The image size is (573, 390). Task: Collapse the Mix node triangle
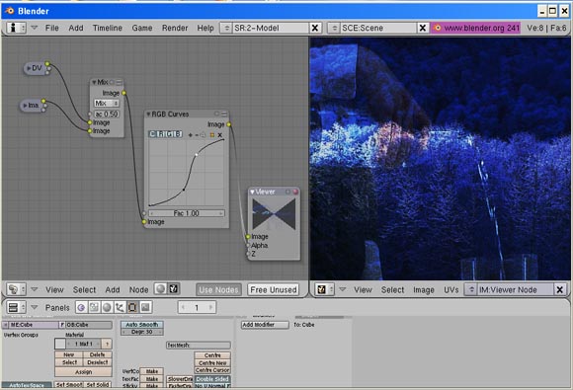click(x=94, y=82)
